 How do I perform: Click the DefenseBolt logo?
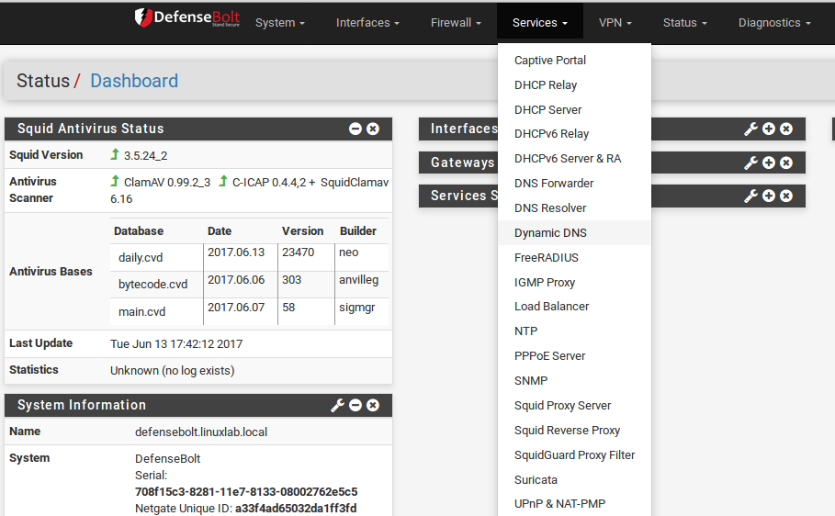(x=186, y=17)
